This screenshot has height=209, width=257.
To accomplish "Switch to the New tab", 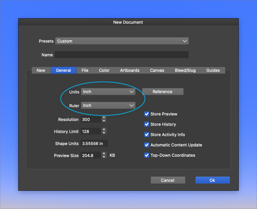I will point(41,70).
